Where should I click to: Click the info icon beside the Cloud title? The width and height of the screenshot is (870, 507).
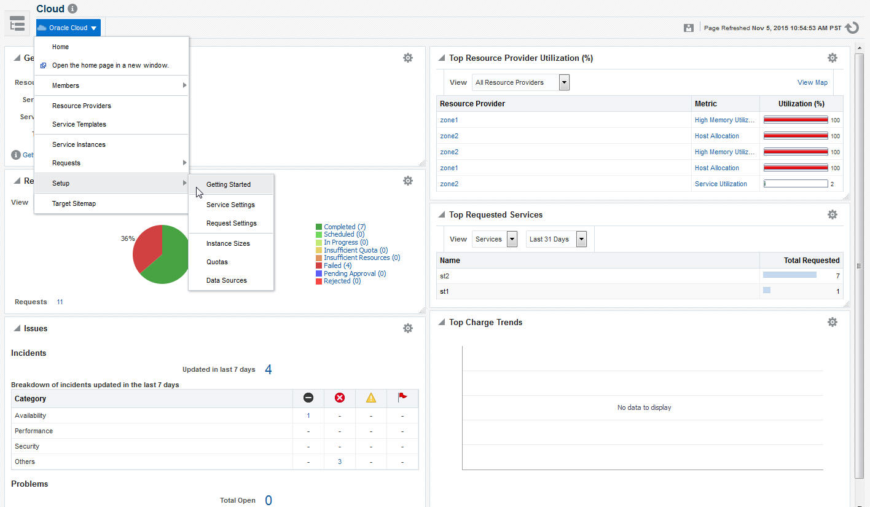tap(73, 9)
